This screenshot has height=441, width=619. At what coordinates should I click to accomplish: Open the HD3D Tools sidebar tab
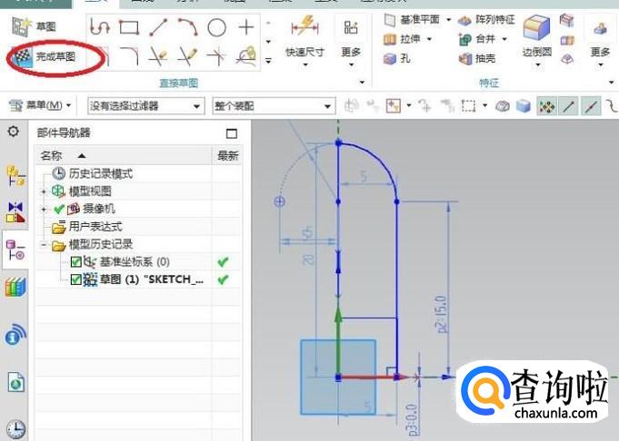[x=15, y=335]
